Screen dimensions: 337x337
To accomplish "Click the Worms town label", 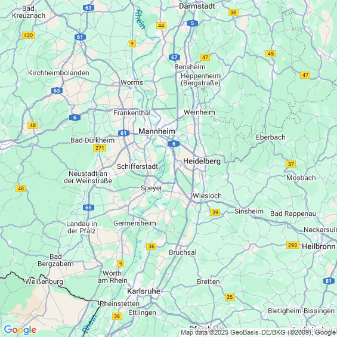I will pyautogui.click(x=132, y=82).
